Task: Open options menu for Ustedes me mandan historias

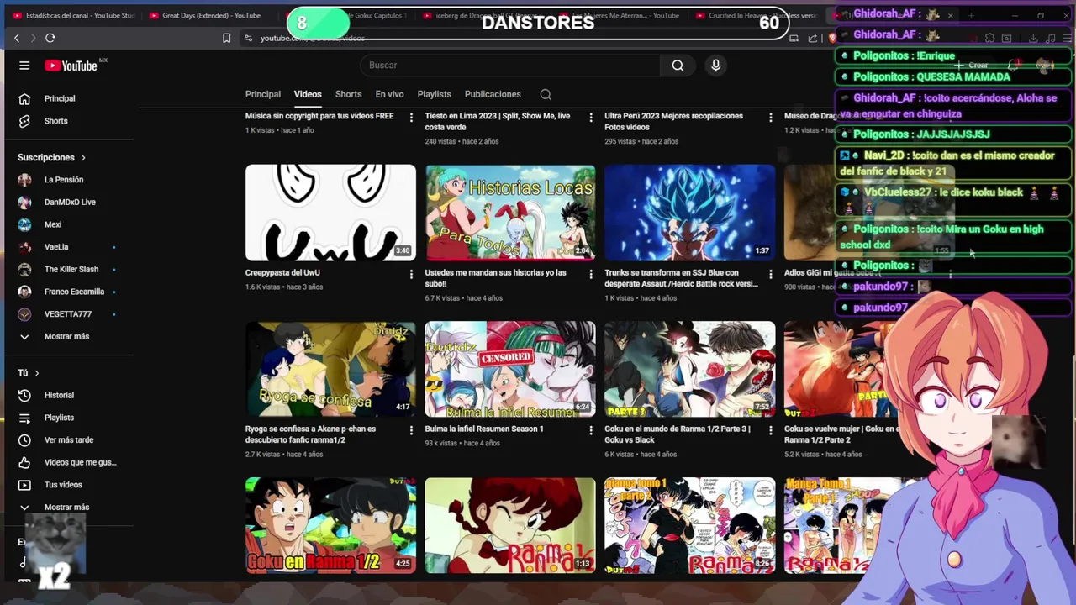Action: pyautogui.click(x=591, y=274)
